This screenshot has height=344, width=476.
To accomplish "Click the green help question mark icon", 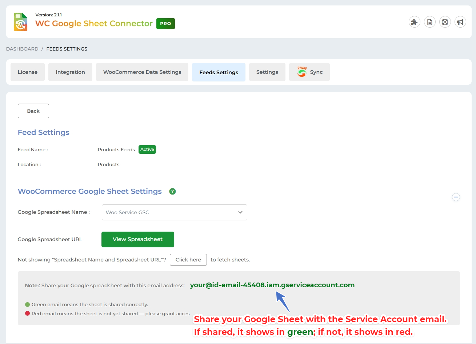I will click(x=172, y=191).
